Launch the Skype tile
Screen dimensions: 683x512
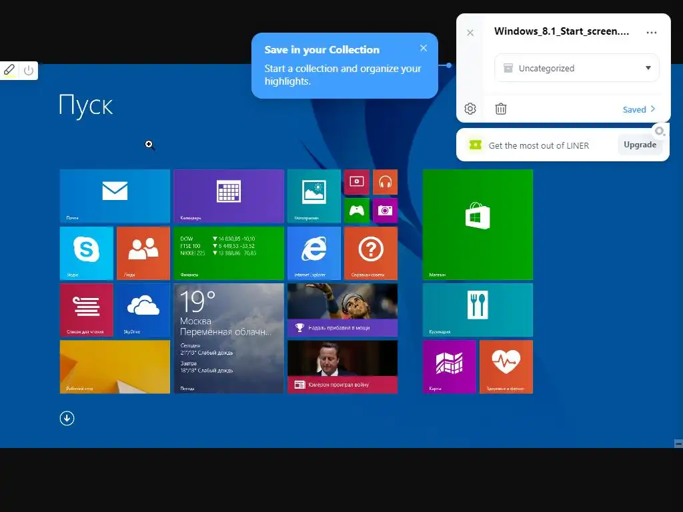click(86, 253)
